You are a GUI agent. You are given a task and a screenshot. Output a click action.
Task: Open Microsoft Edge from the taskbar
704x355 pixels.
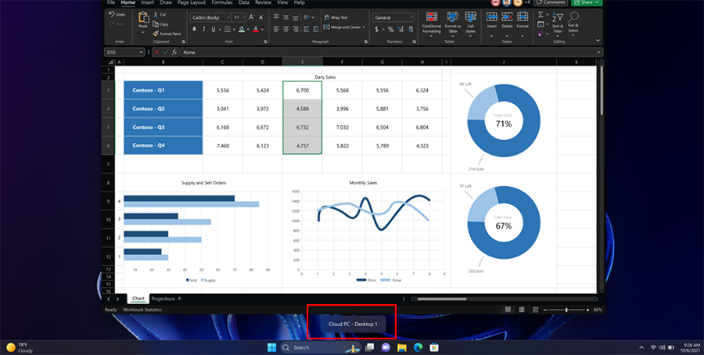(x=416, y=346)
